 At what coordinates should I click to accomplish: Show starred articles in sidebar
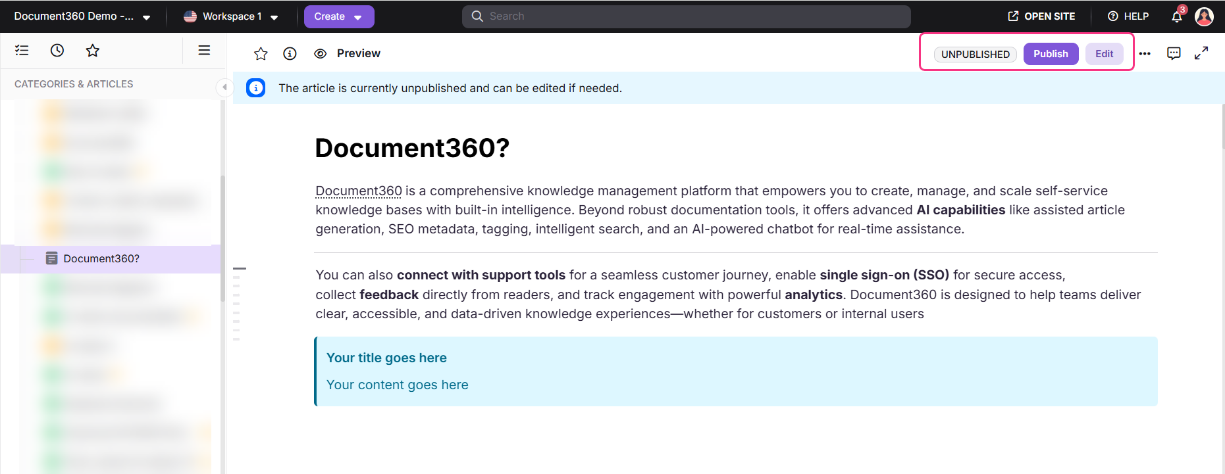pos(93,50)
